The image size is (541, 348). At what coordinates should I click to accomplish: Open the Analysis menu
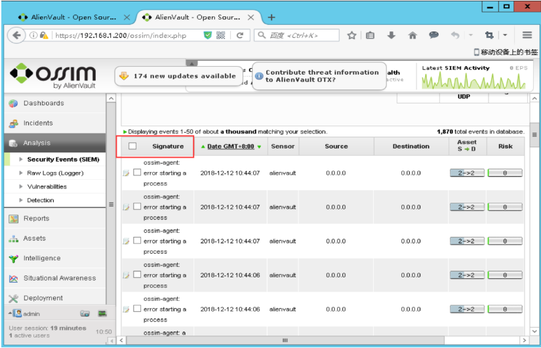pos(55,143)
